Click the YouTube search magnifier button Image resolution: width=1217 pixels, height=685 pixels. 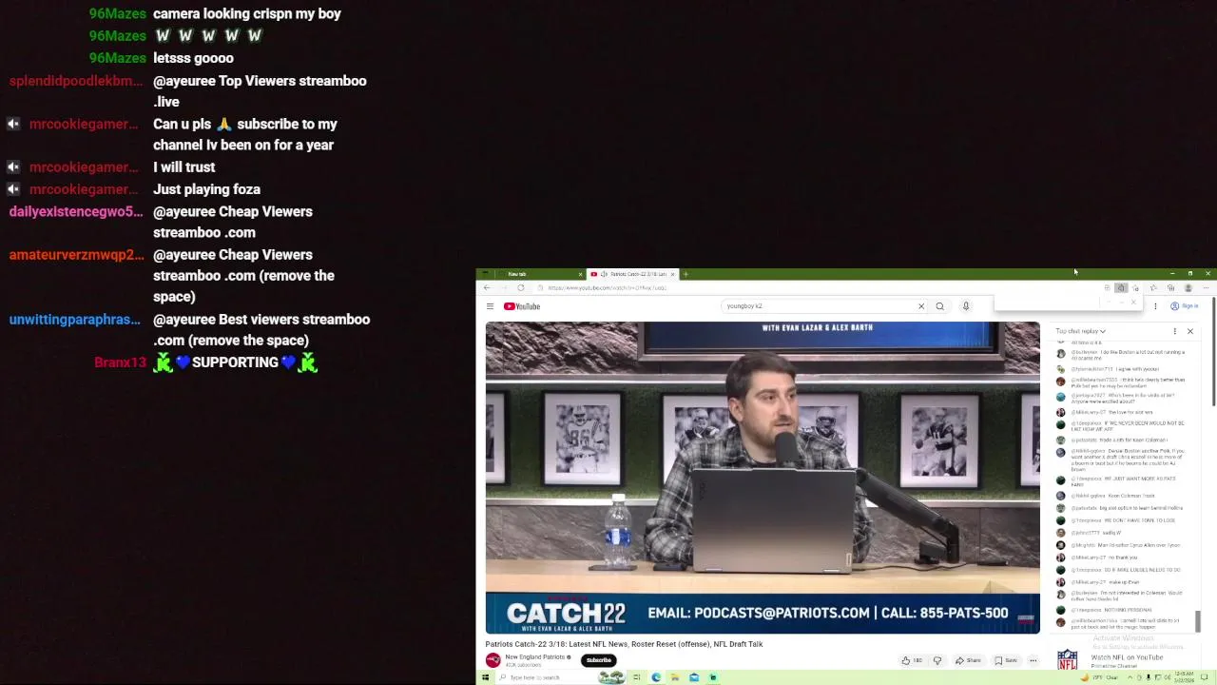point(939,306)
